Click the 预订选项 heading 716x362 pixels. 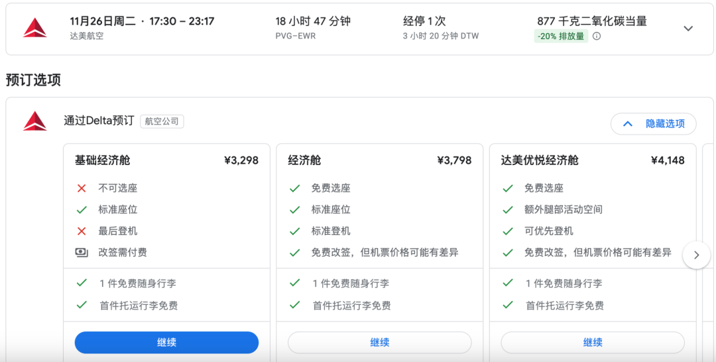pos(33,80)
